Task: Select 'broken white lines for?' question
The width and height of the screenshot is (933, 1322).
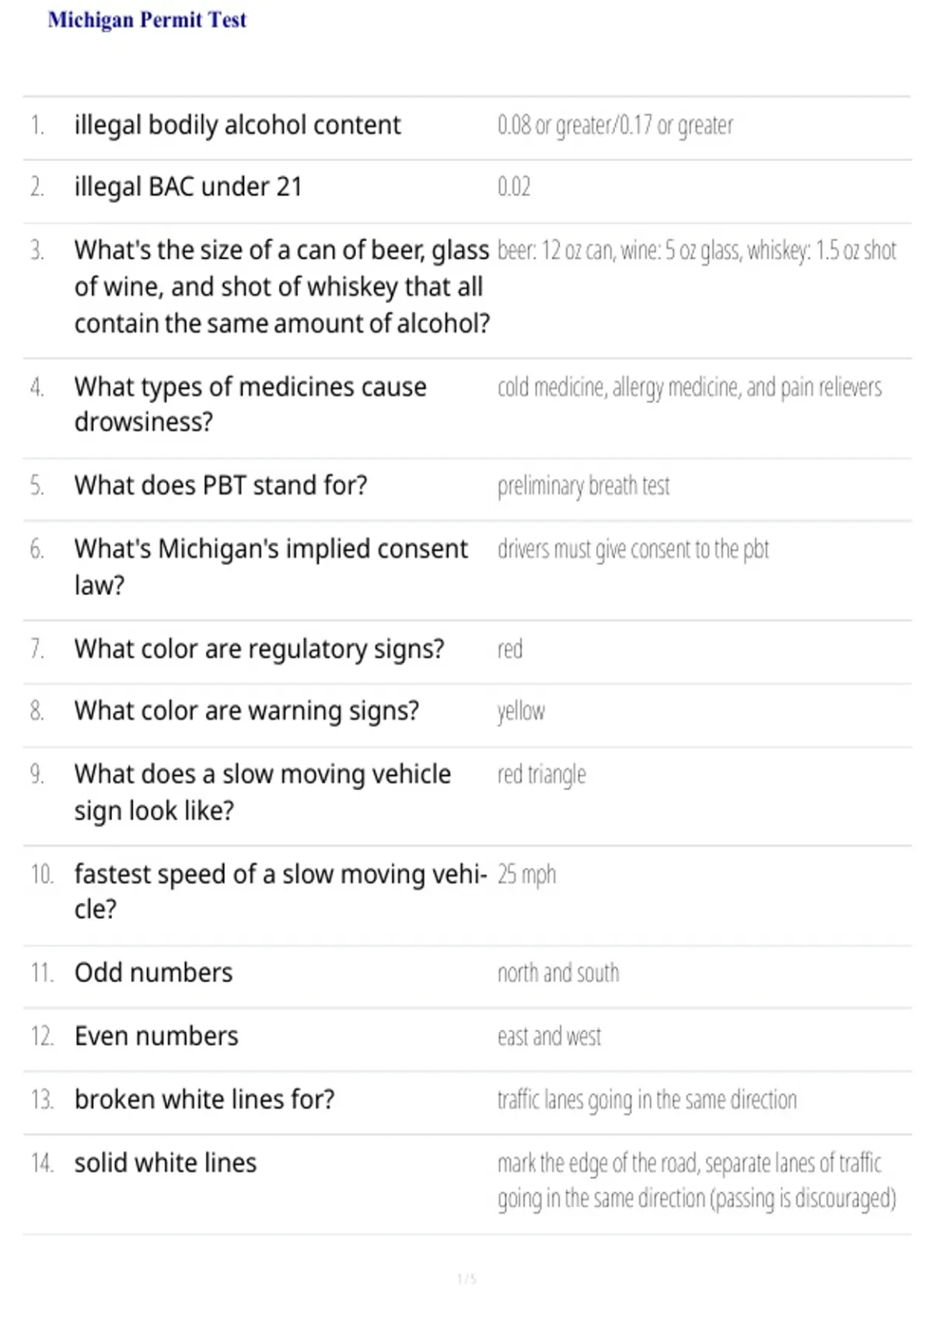Action: point(204,1100)
